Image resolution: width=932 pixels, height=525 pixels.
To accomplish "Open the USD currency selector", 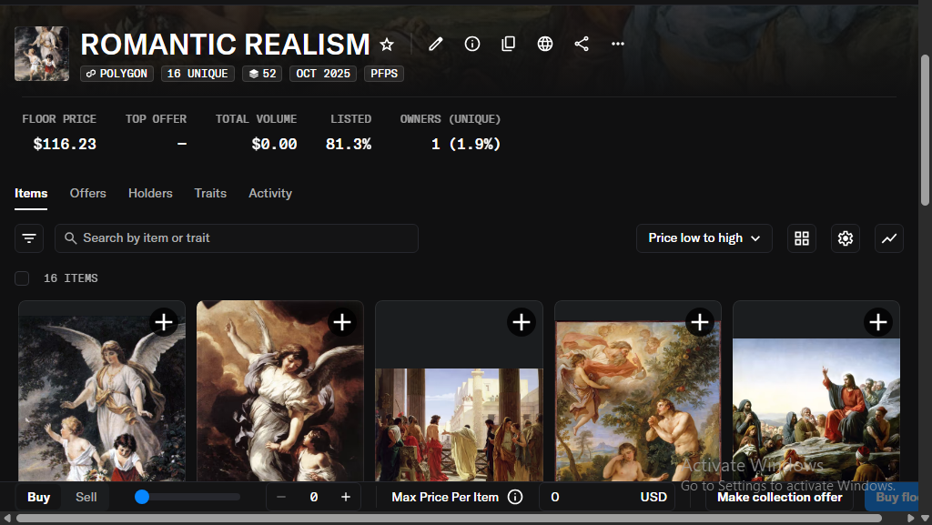I will click(x=653, y=497).
